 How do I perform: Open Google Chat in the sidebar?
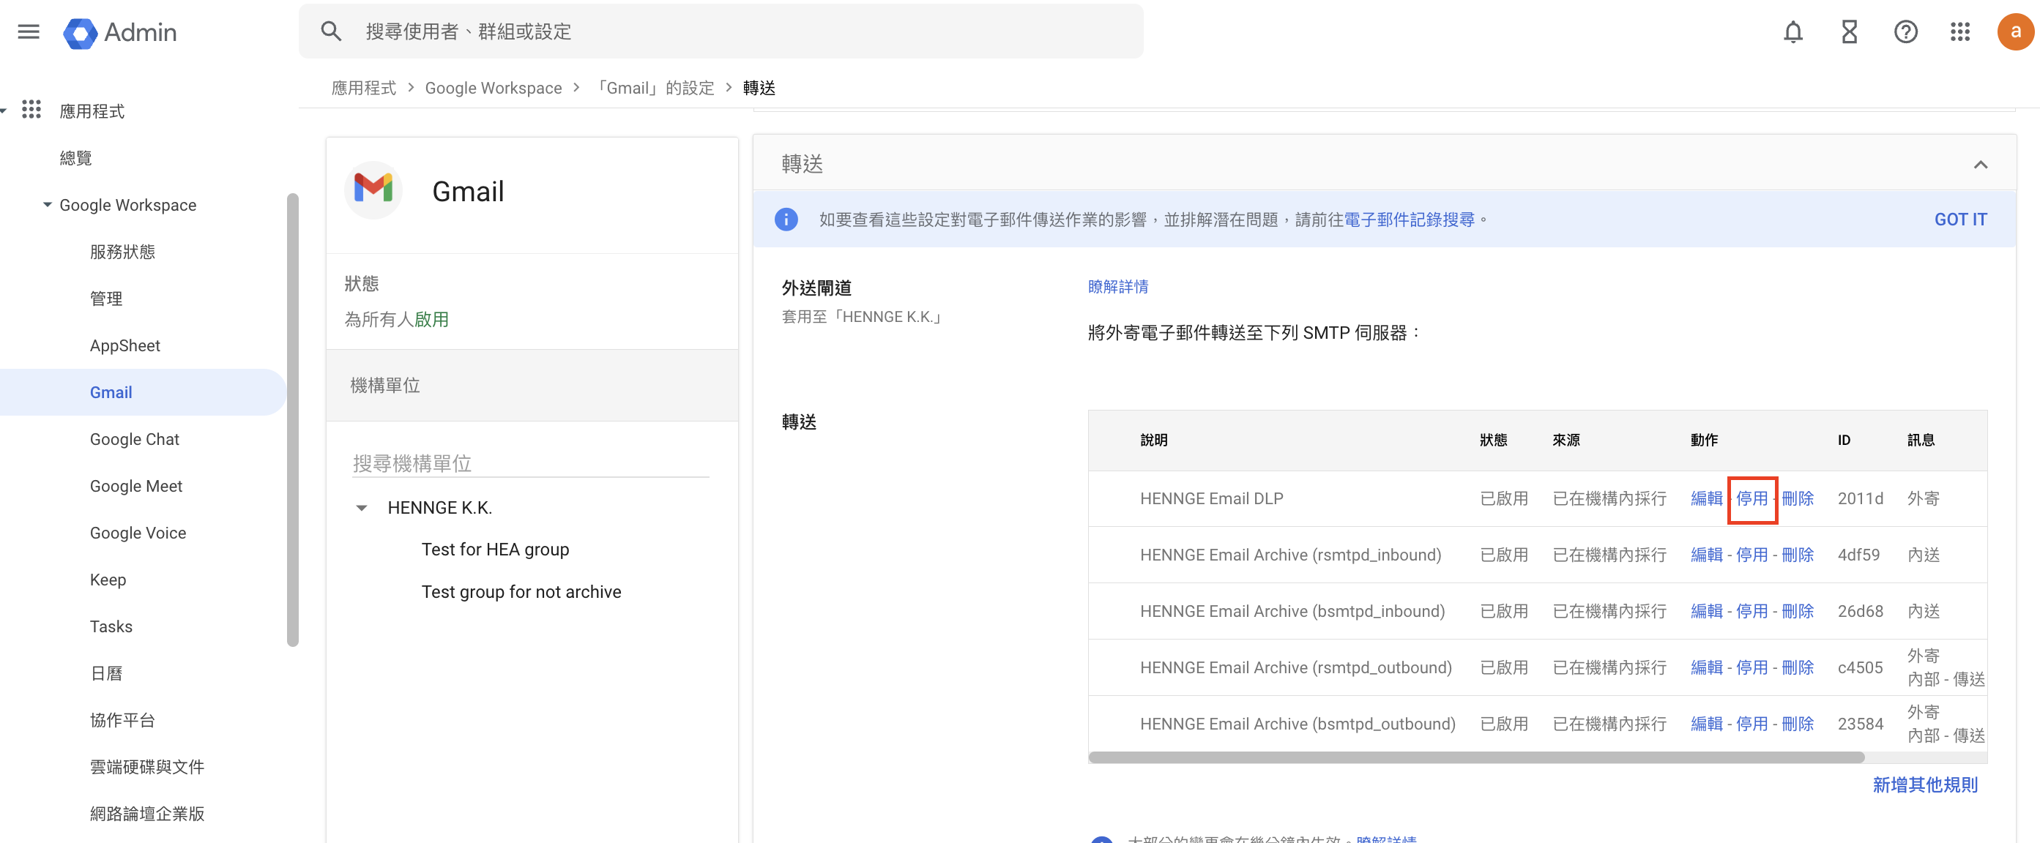(x=135, y=439)
